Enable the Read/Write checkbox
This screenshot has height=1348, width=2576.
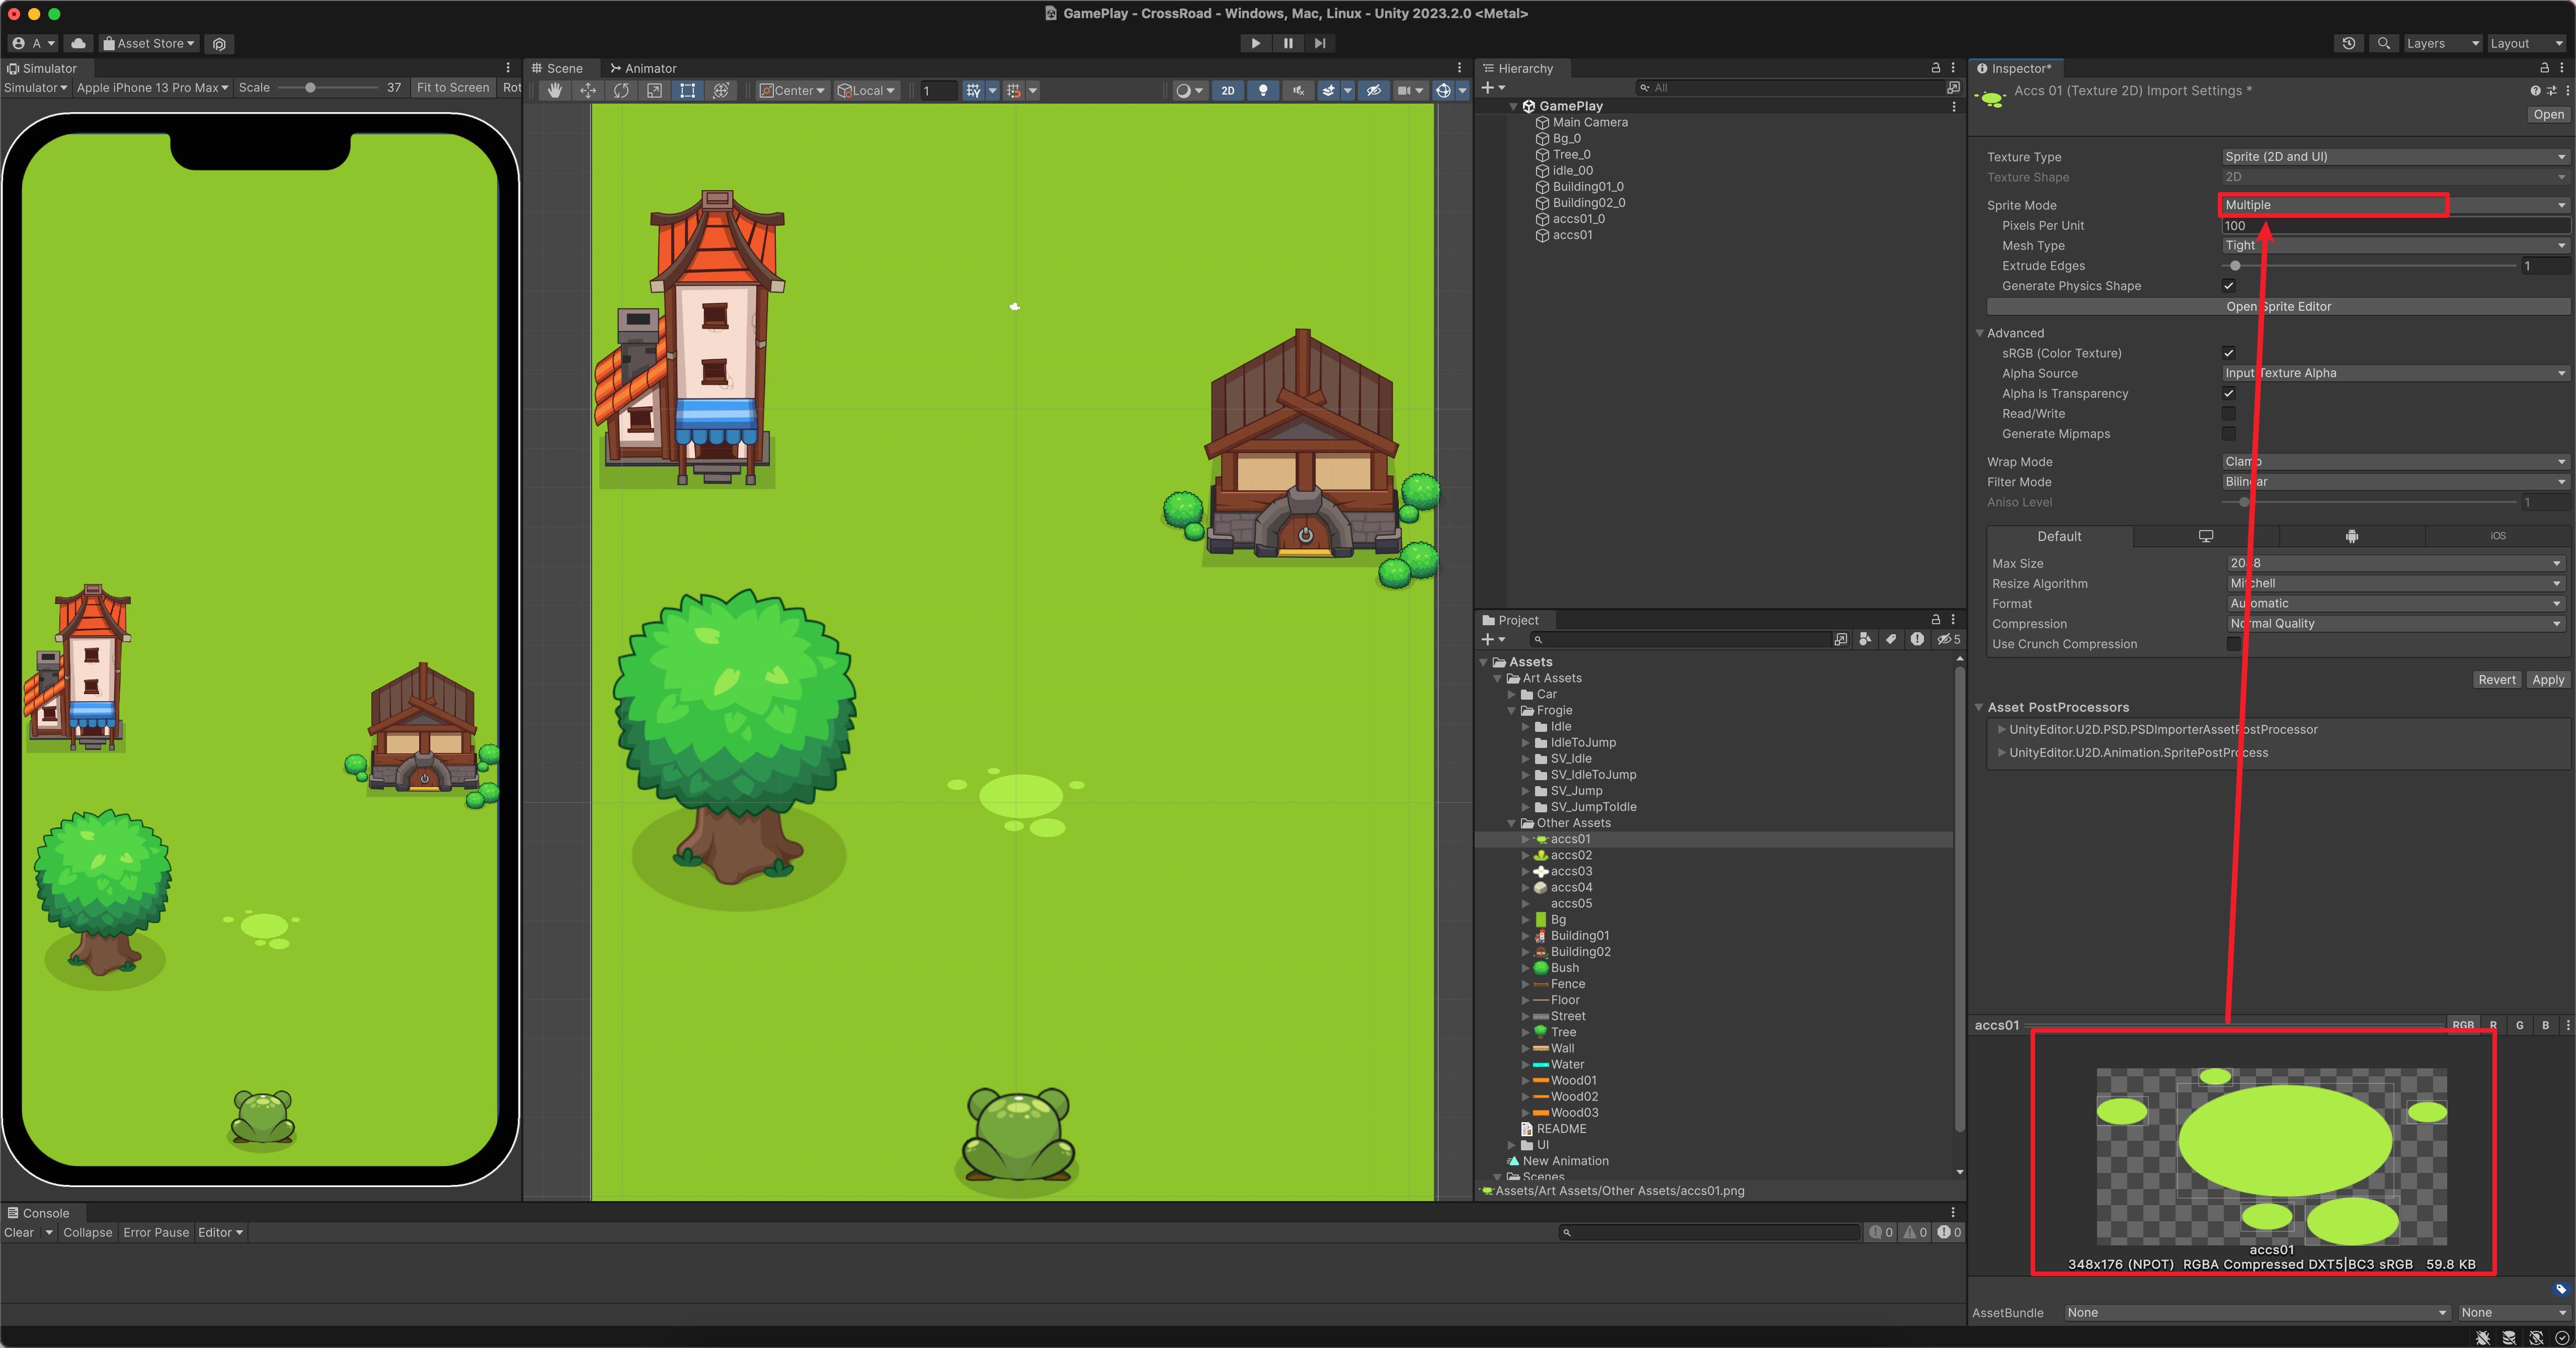pos(2229,413)
